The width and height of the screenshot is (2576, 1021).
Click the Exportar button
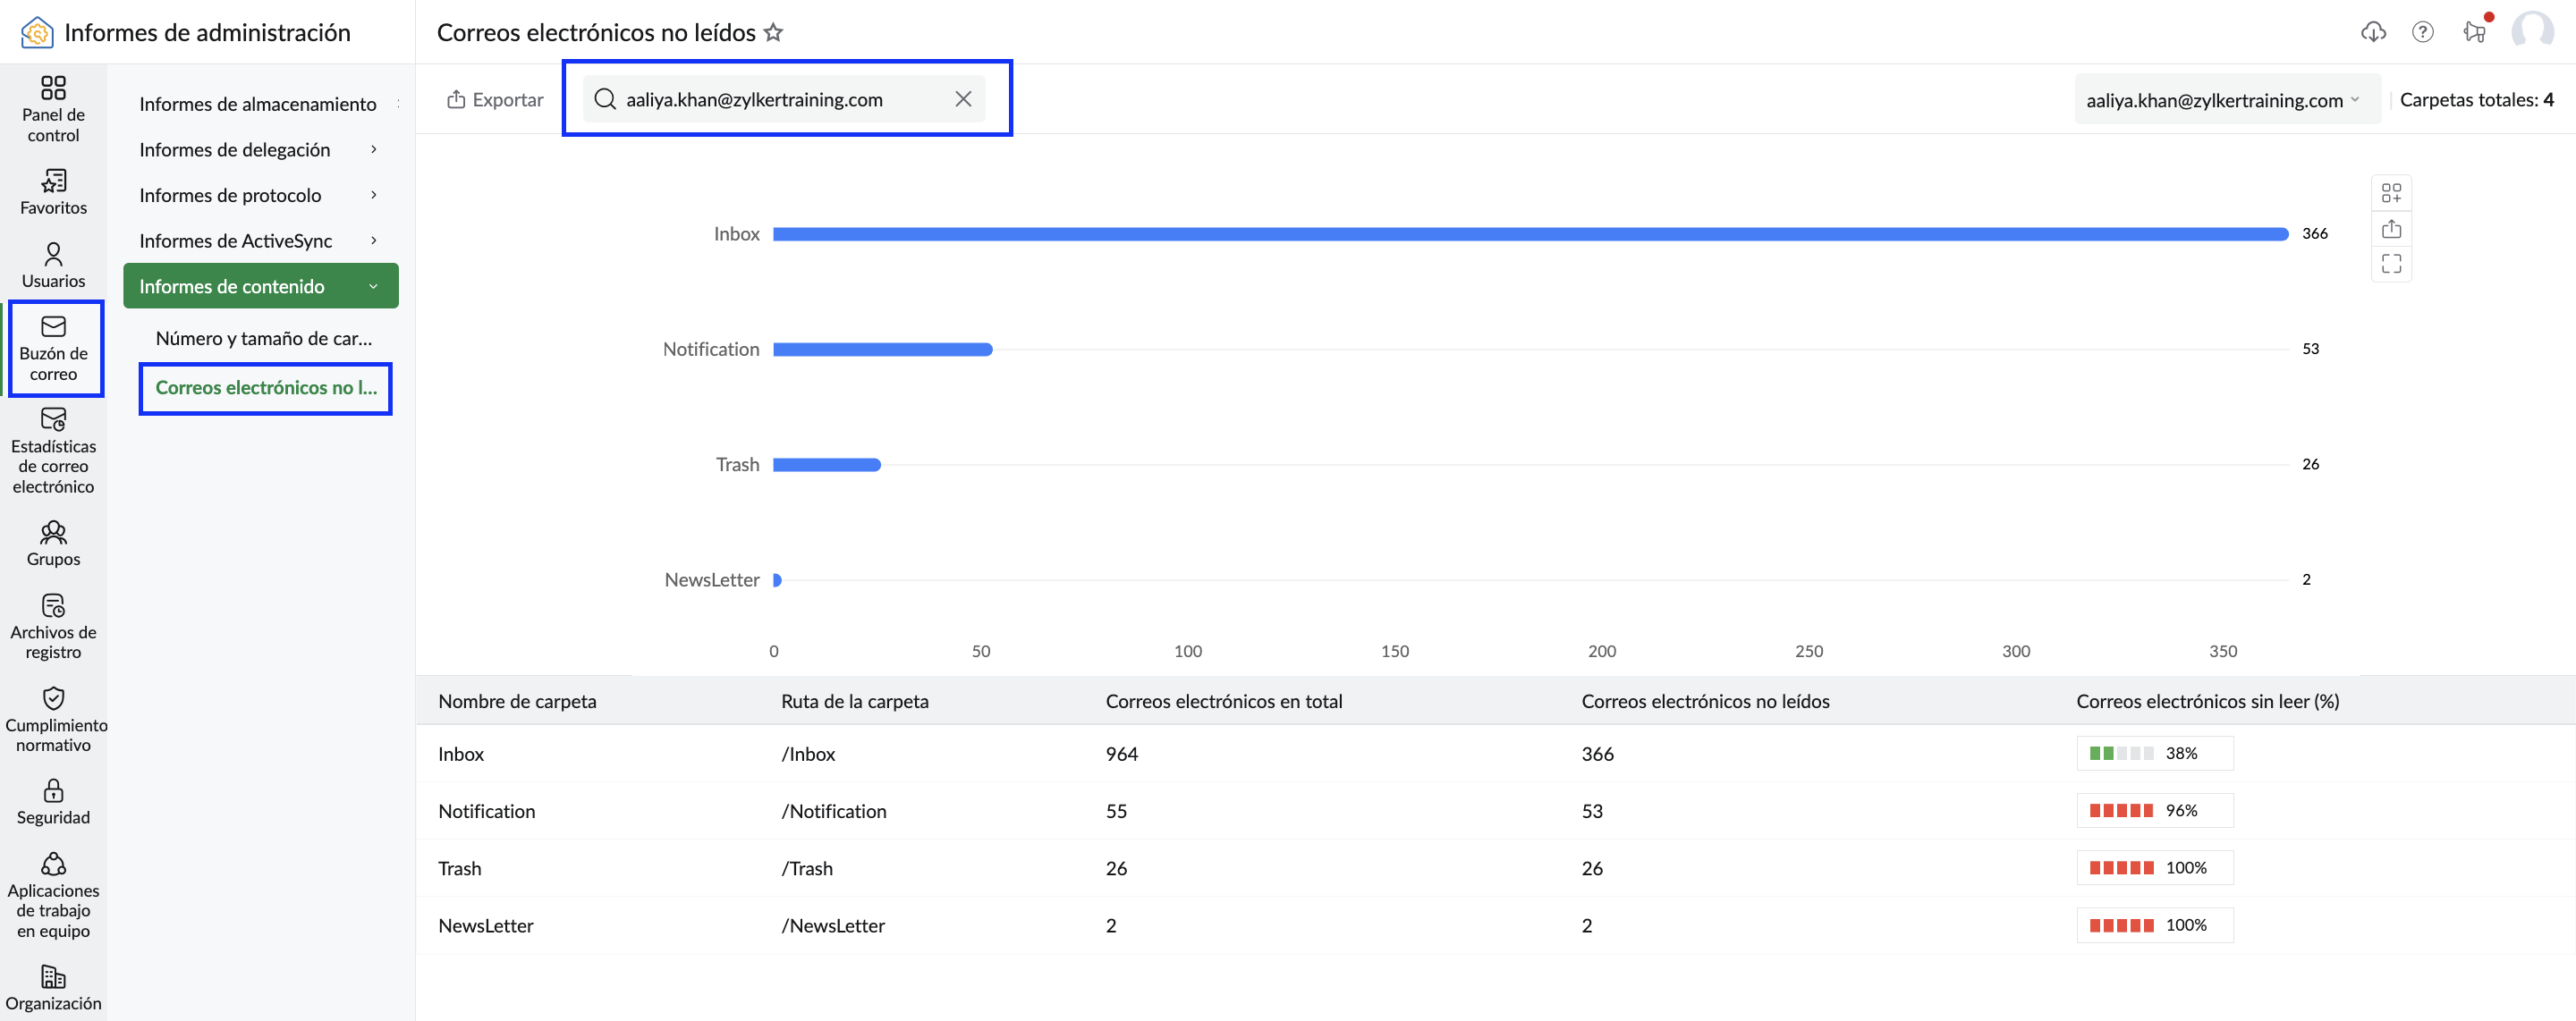coord(495,99)
